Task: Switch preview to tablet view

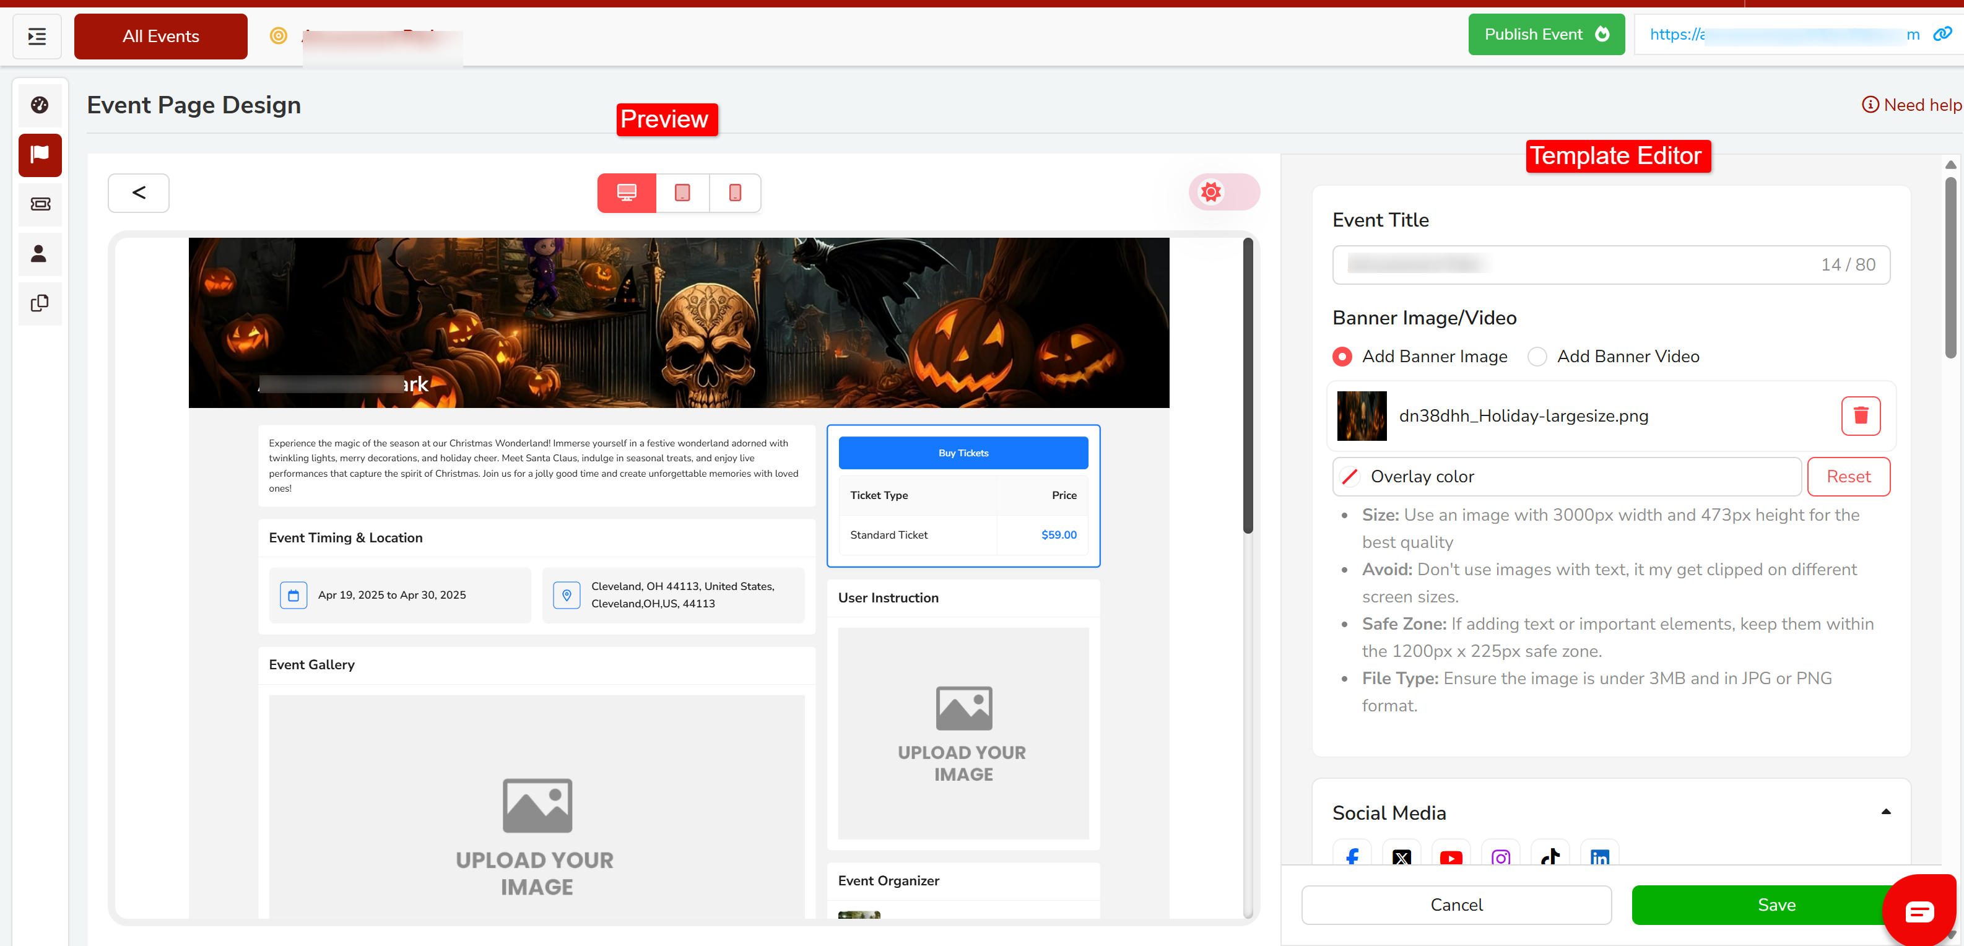Action: (x=682, y=193)
